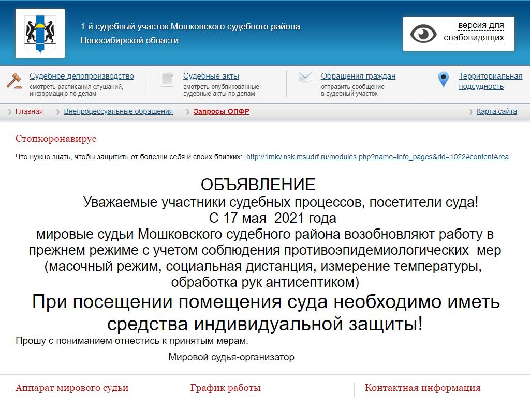Open 'Территориальная подсудность' link

(490, 81)
